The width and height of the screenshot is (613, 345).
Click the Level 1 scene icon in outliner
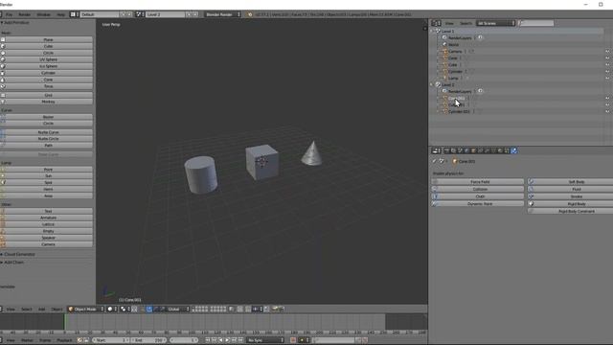tap(438, 31)
